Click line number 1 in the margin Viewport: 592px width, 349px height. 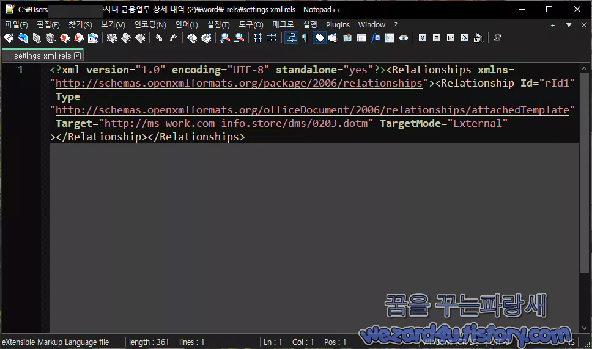21,70
